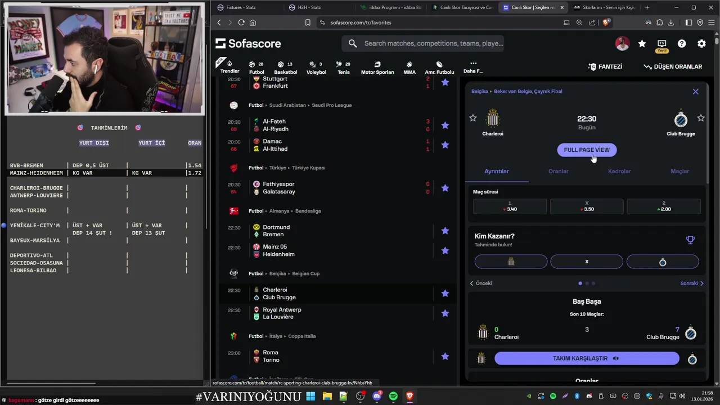Open the Sofascore TV schedule icon

[661, 43]
